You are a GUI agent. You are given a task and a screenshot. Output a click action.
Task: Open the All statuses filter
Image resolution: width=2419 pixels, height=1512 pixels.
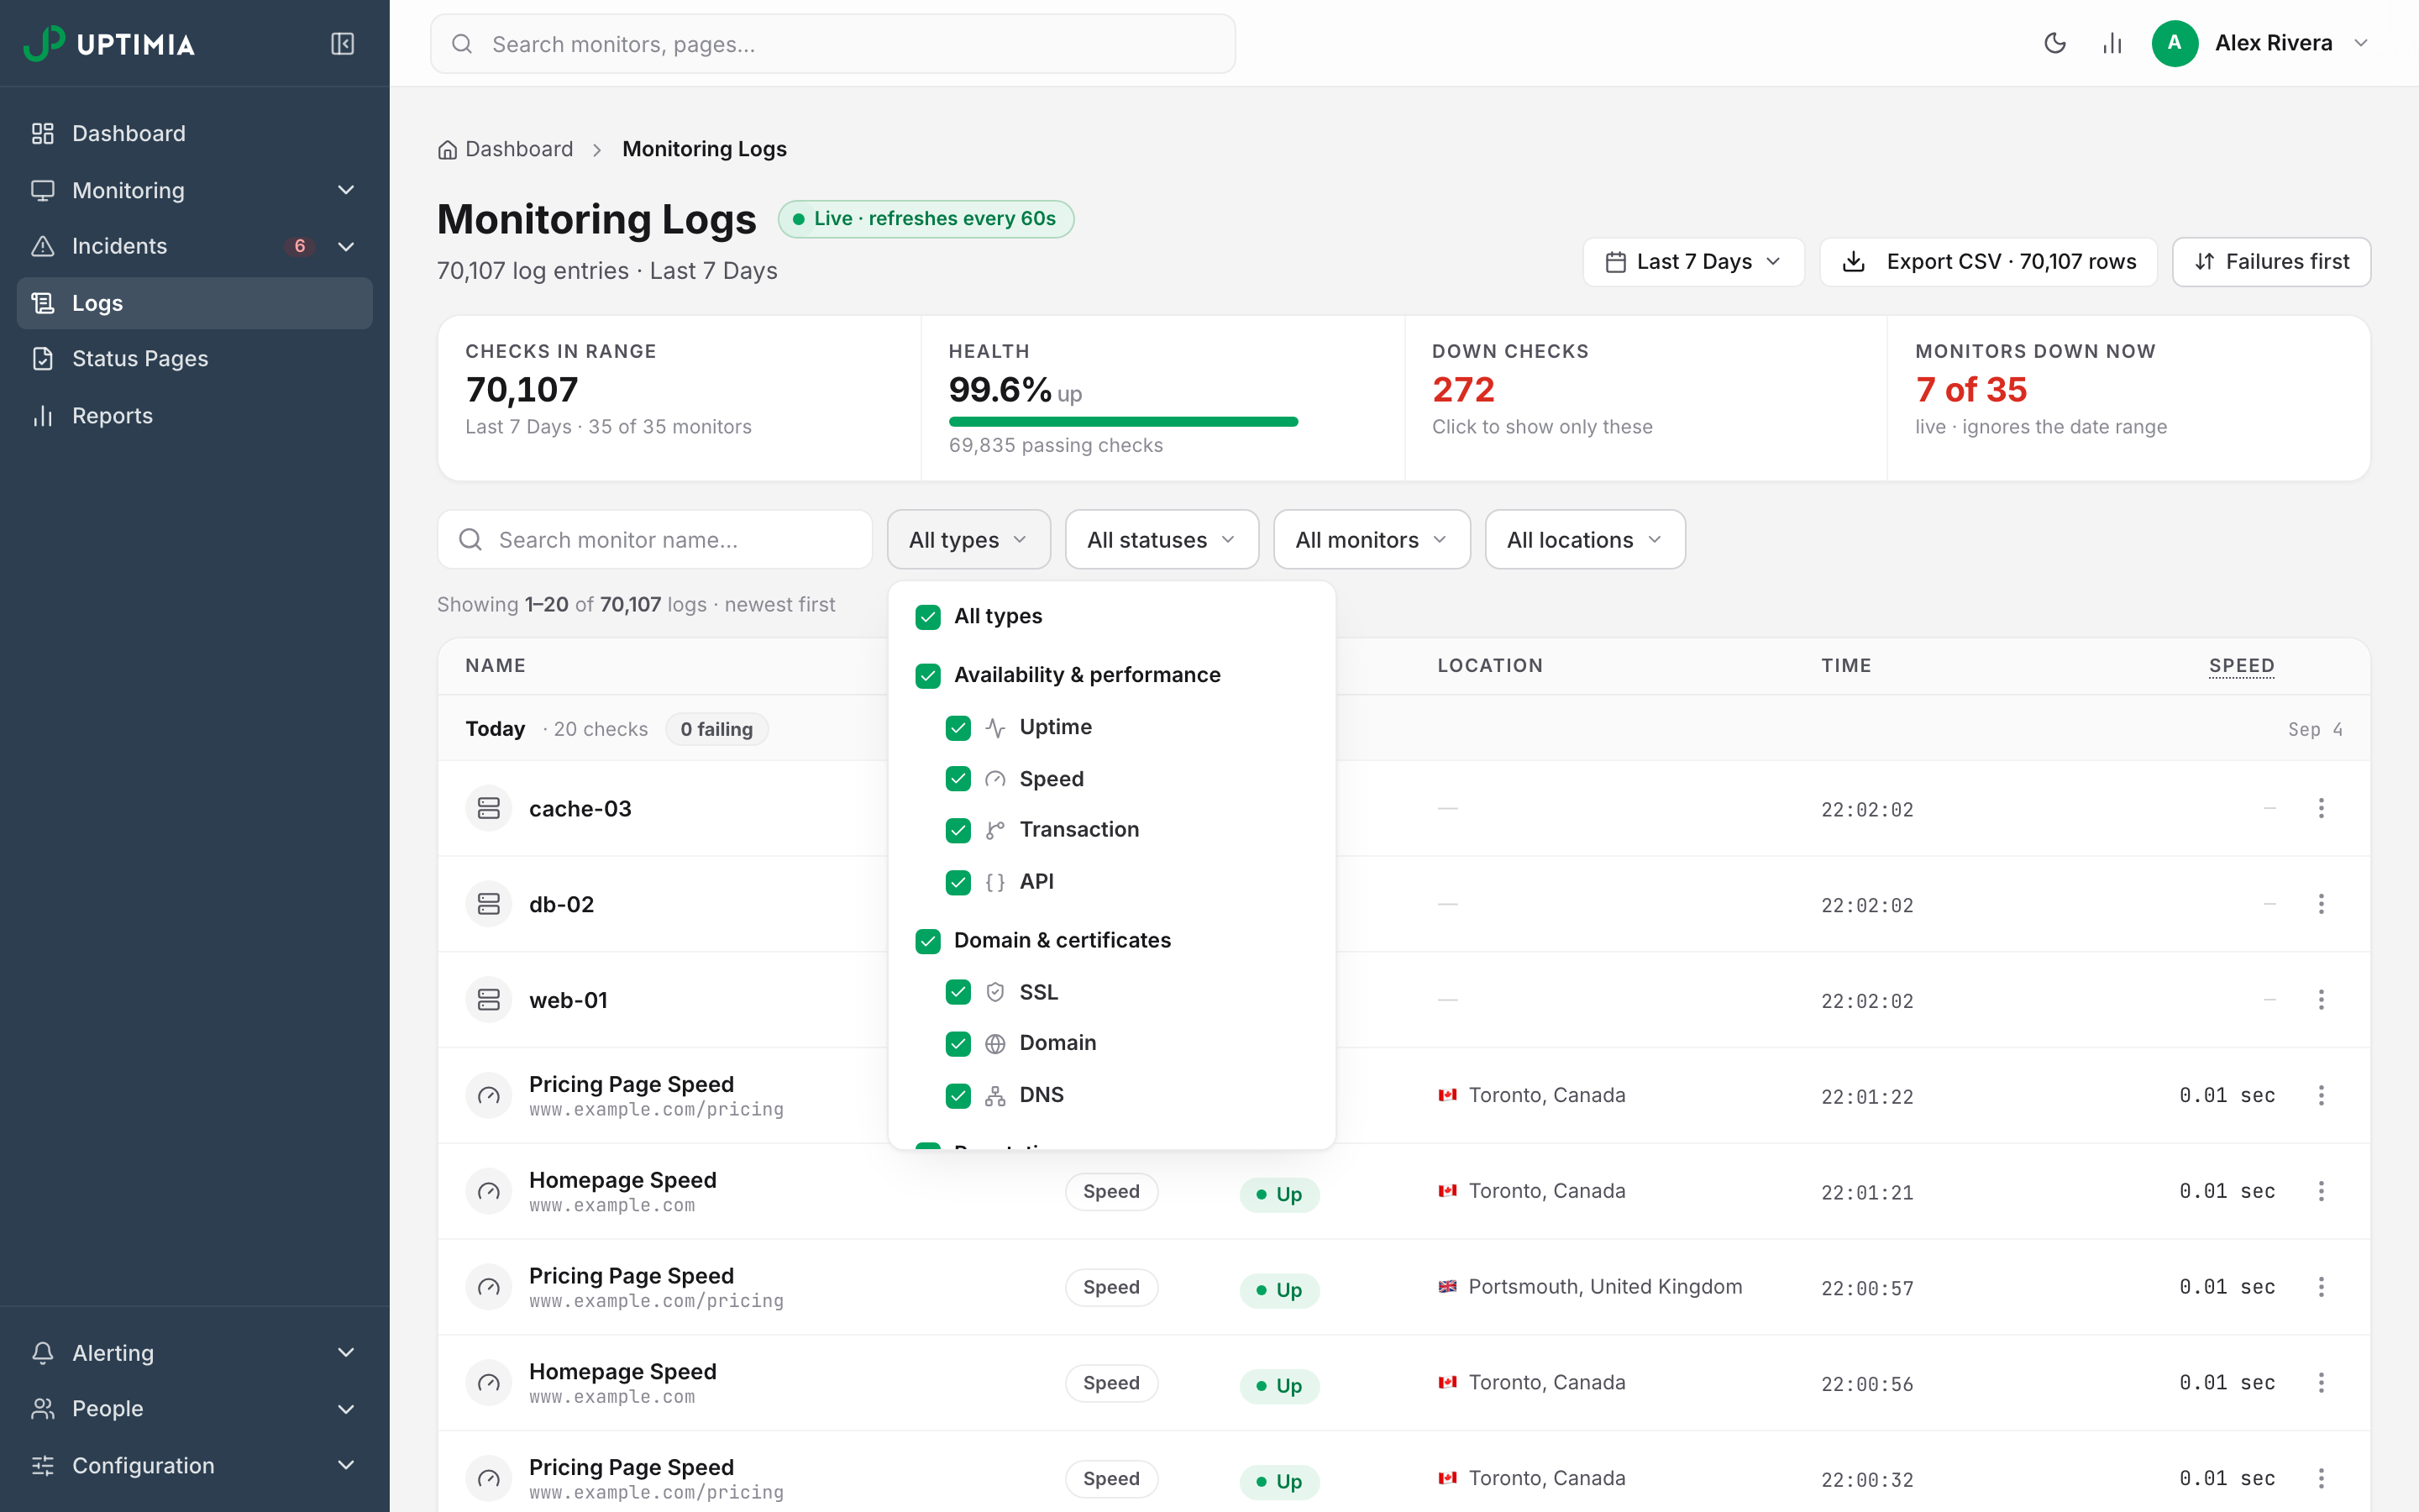pyautogui.click(x=1162, y=540)
